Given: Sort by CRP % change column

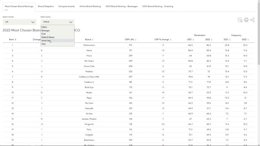Looking at the screenshot, I should pyautogui.click(x=171, y=40).
